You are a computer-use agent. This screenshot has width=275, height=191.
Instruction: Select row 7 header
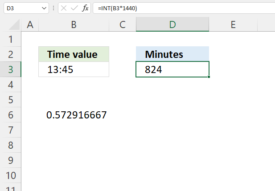[11, 130]
